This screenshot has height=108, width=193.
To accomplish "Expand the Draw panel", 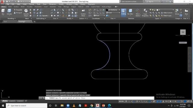I will tap(55, 19).
